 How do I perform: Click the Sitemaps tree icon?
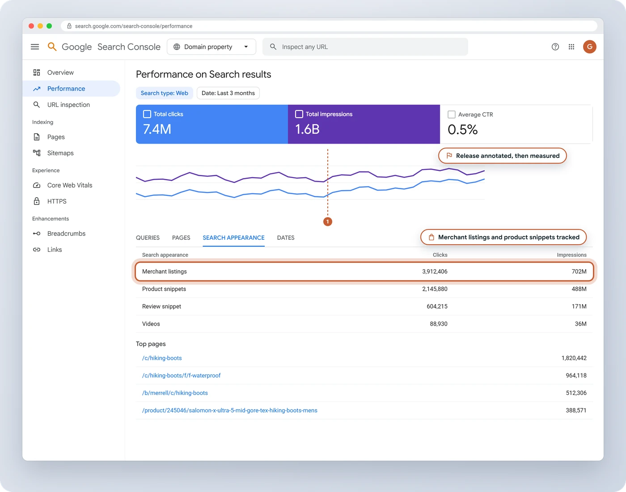pyautogui.click(x=37, y=153)
